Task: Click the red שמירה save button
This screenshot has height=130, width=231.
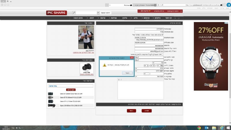Action: 147,110
